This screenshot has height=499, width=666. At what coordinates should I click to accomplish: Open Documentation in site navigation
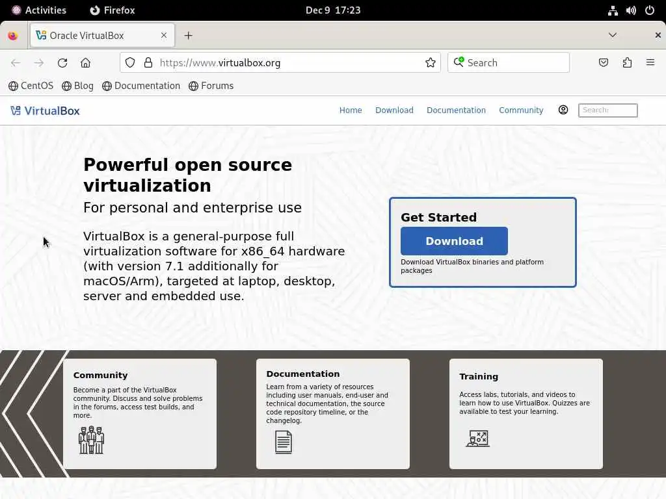[456, 110]
